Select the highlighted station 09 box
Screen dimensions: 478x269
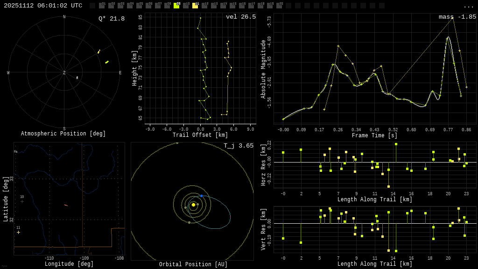coord(176,6)
